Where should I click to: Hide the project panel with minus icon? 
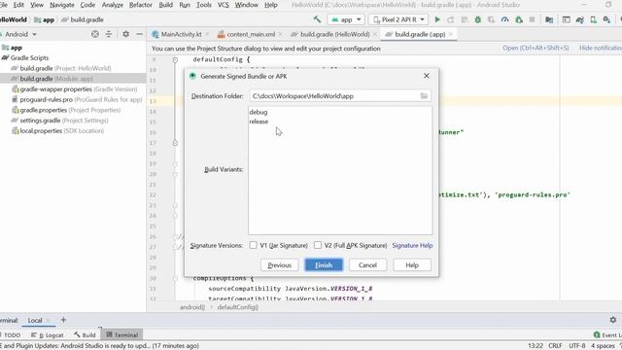pos(139,34)
